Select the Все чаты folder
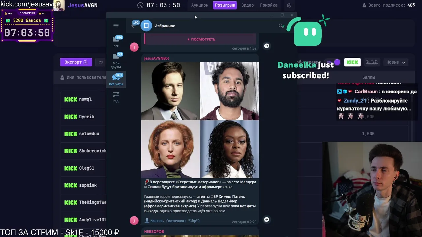Image resolution: width=422 pixels, height=237 pixels. click(x=116, y=79)
